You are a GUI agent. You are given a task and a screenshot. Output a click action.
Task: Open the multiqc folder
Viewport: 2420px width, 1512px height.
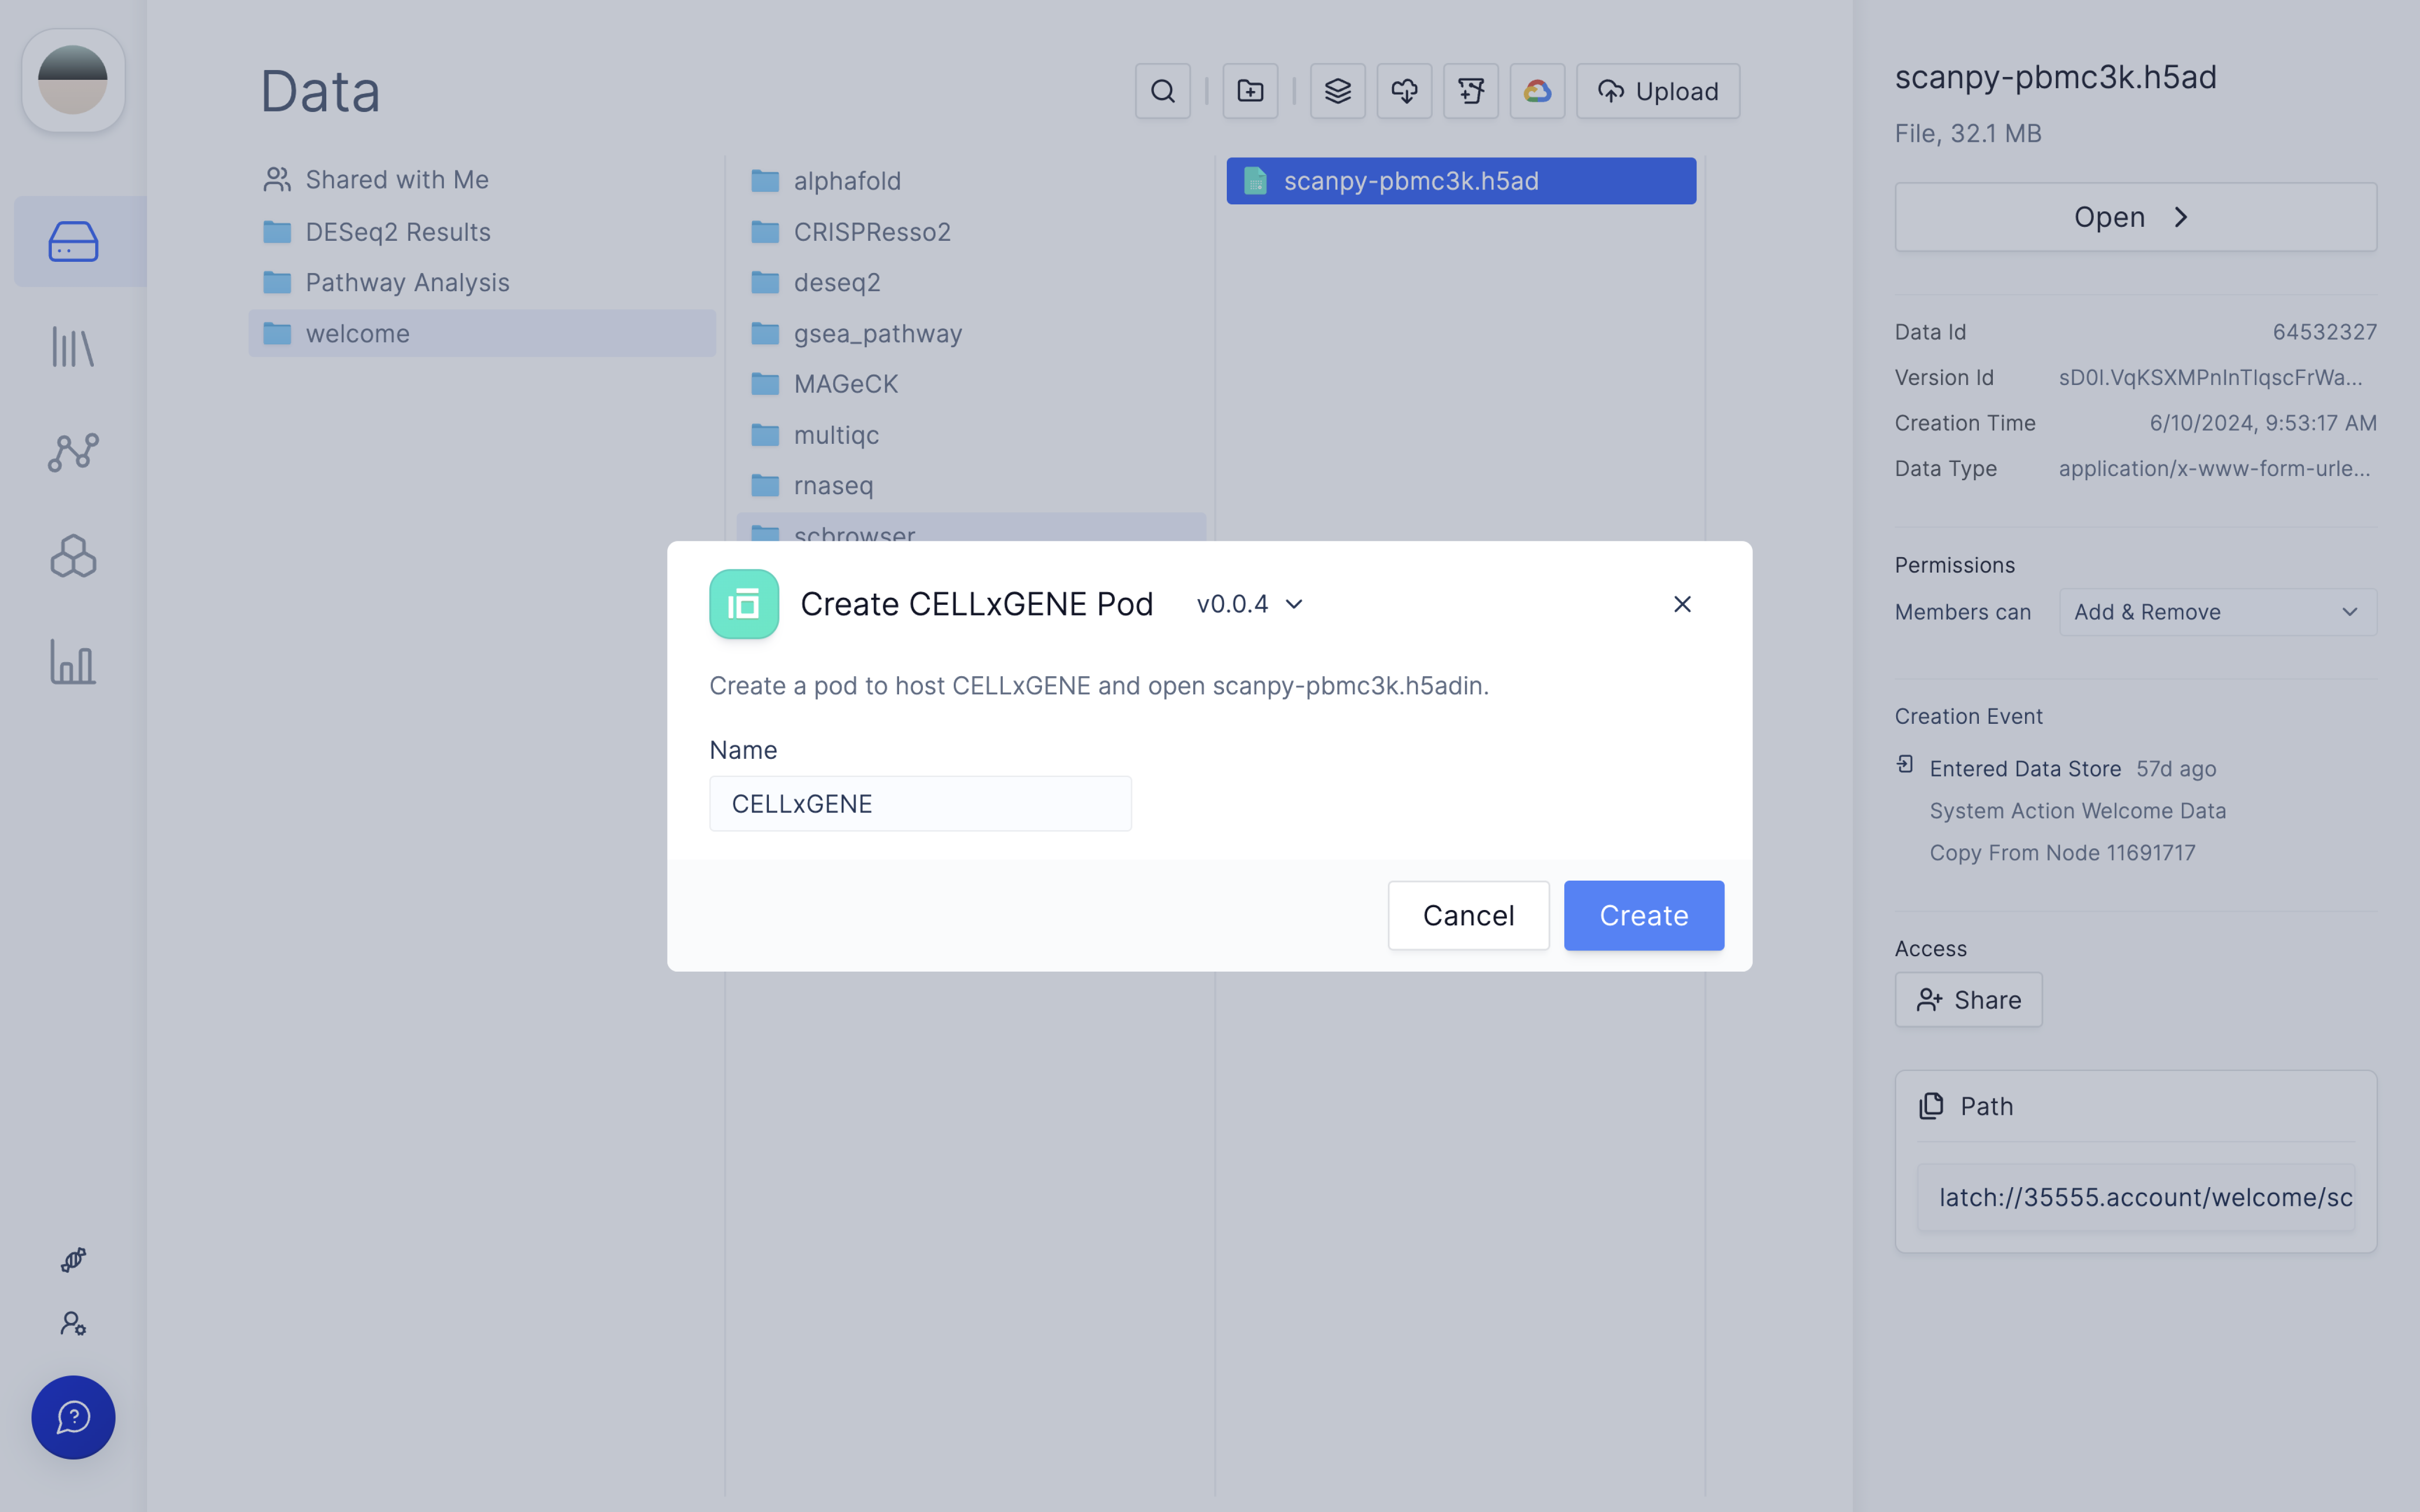coord(971,435)
